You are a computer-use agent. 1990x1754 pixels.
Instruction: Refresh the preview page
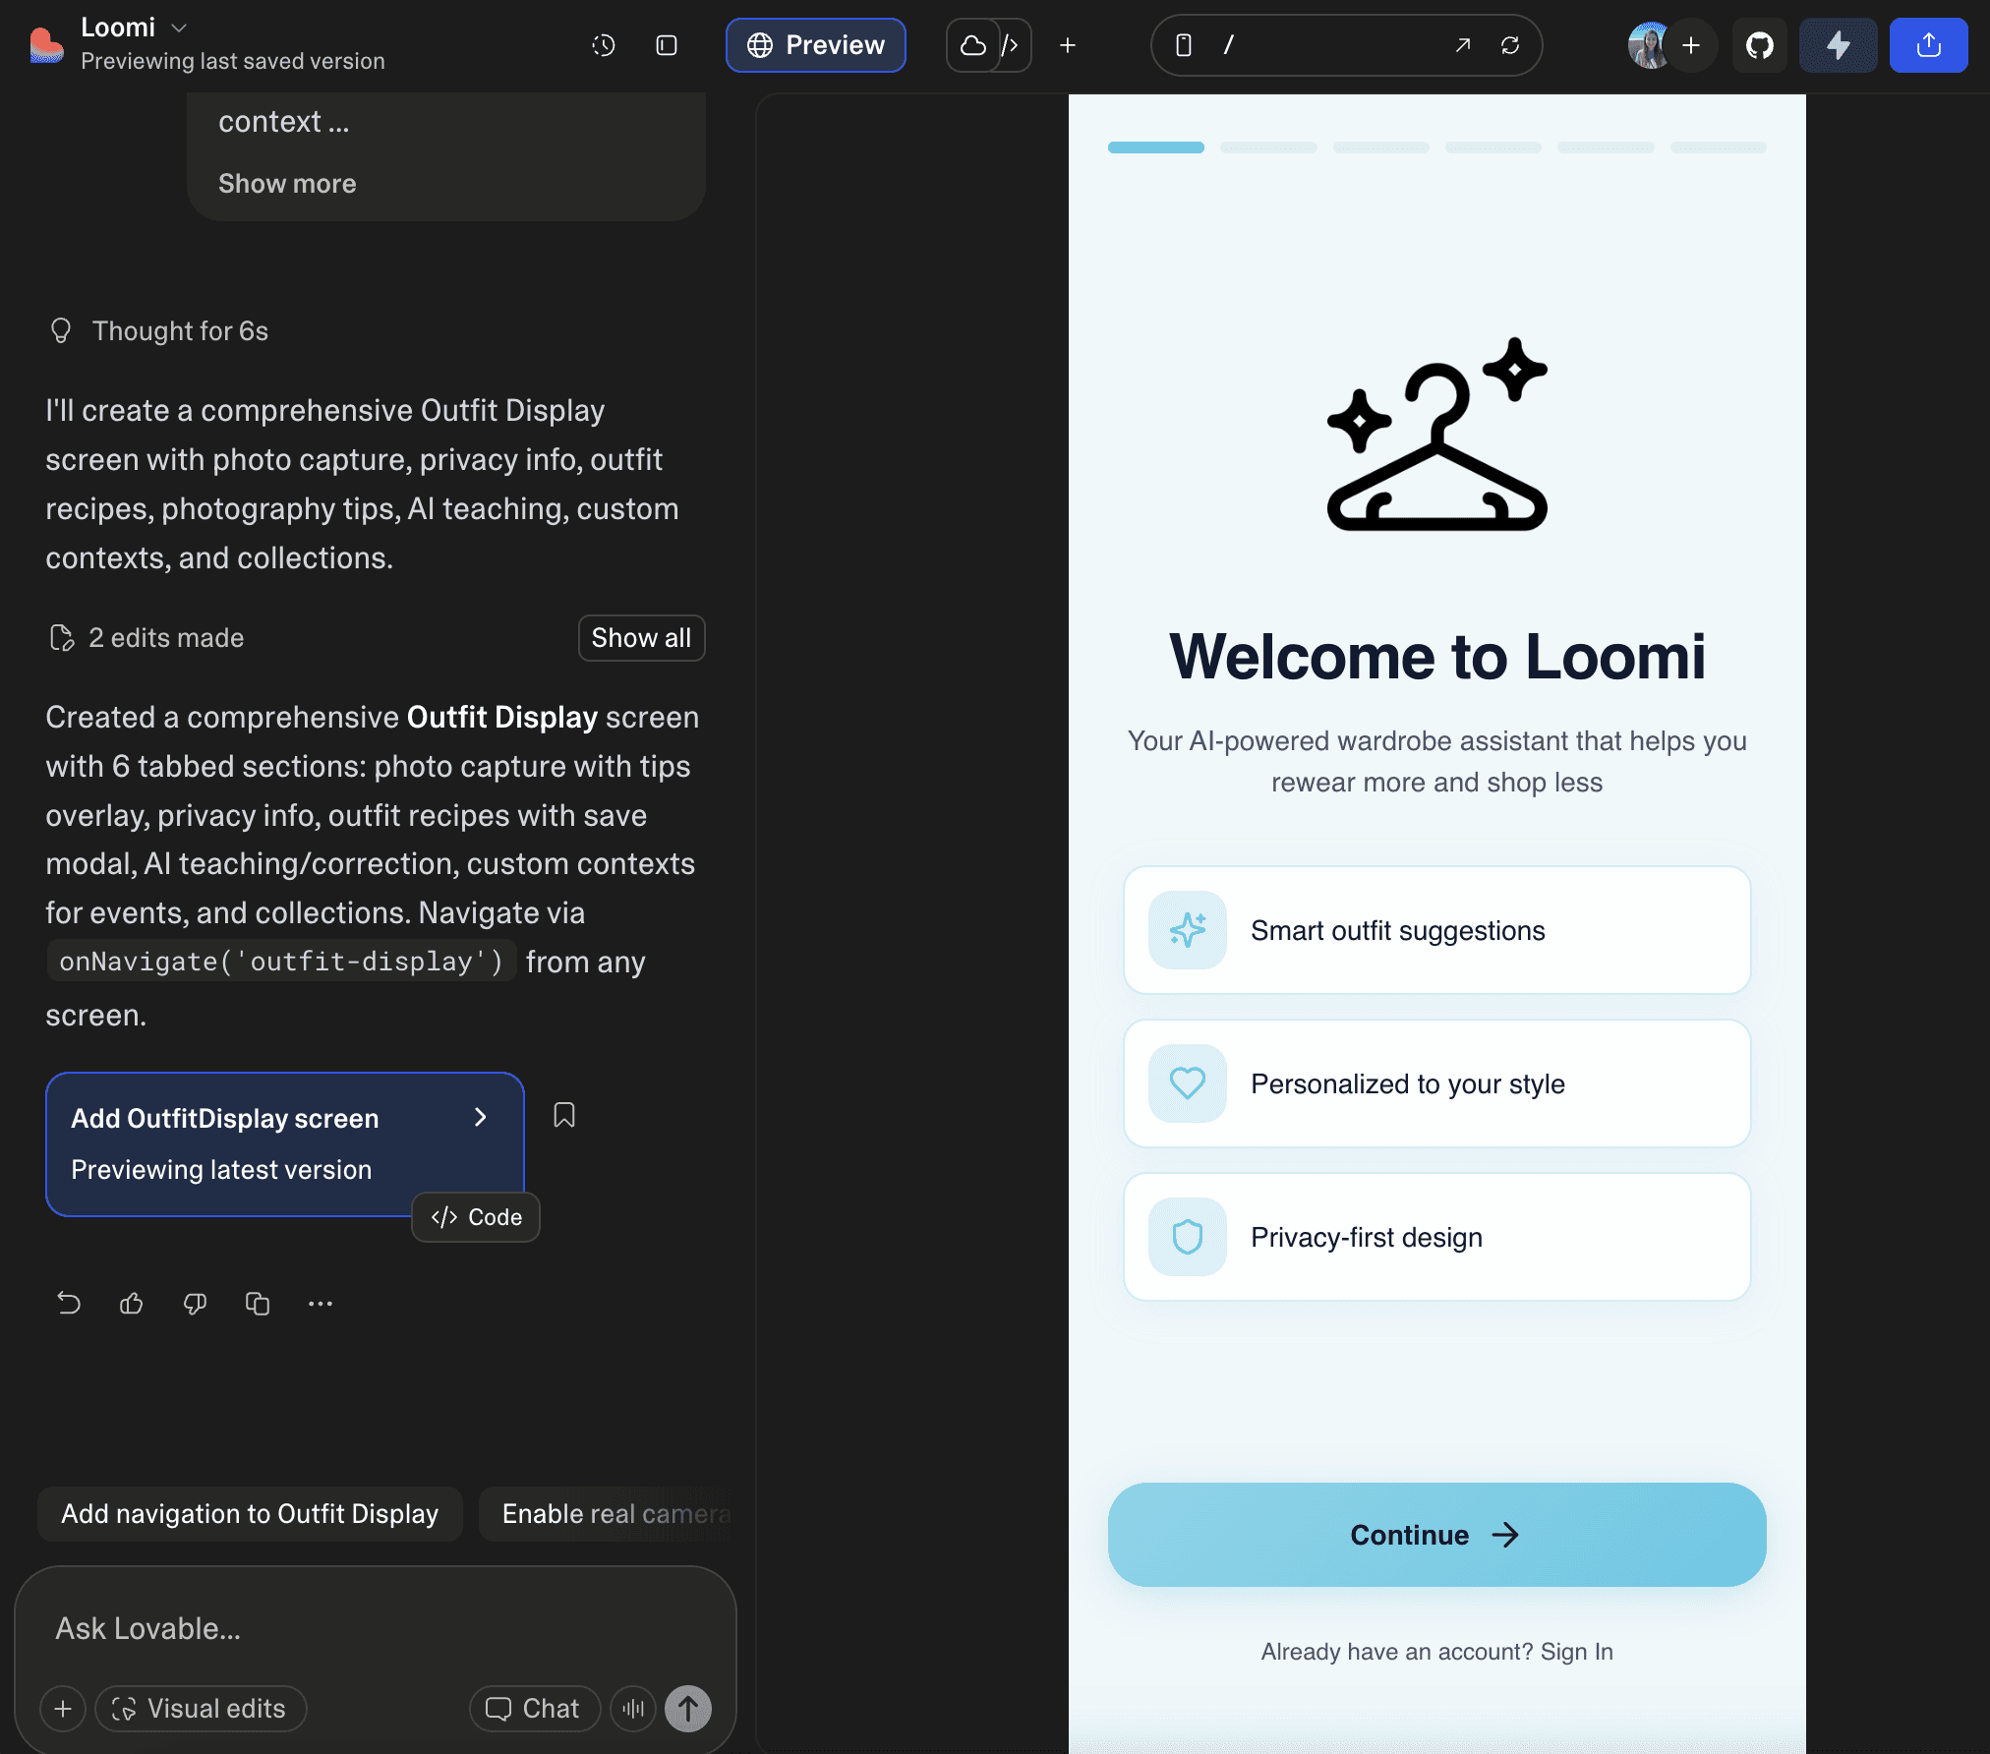point(1510,45)
